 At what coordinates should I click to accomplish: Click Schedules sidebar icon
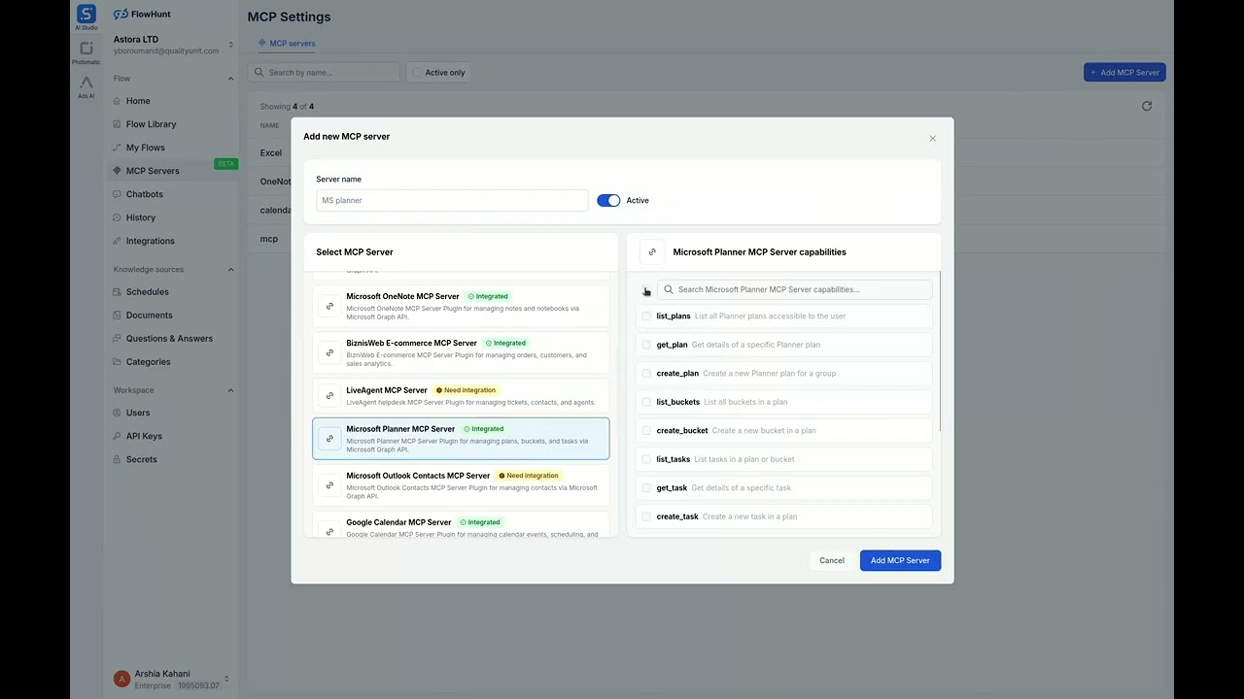[x=118, y=292]
